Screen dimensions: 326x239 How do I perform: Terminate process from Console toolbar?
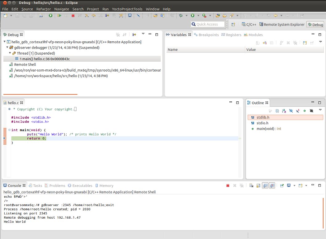pos(228,186)
